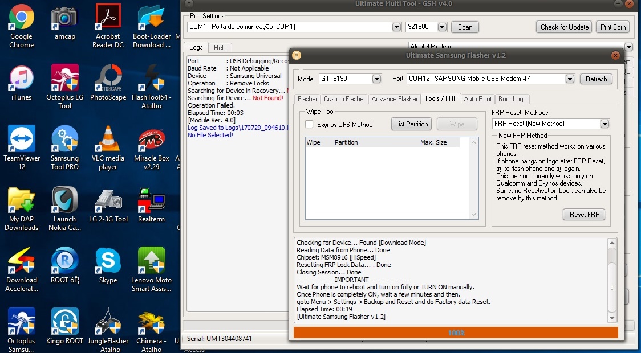The image size is (641, 353).
Task: Click the 'No File Selected!' log line
Action: (210, 135)
